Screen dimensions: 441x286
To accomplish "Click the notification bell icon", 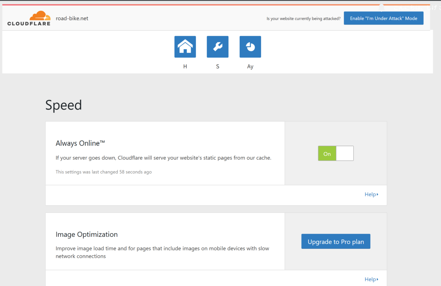I will (x=381, y=8).
